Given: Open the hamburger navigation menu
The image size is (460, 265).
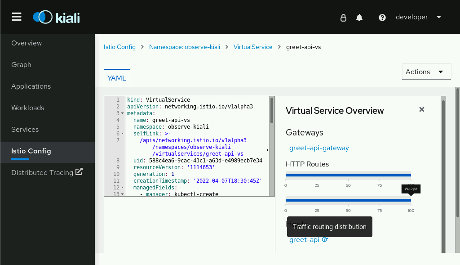Looking at the screenshot, I should 17,17.
